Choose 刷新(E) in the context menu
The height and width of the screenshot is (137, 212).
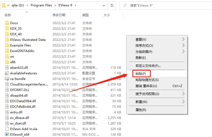point(157,58)
